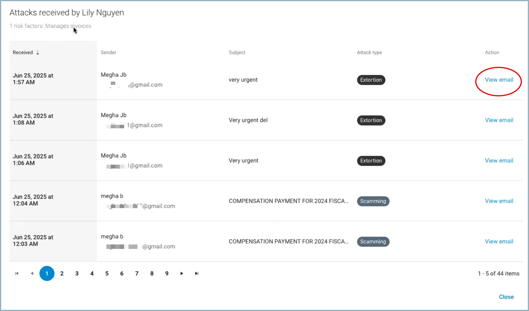Open page 5 of results
This screenshot has height=311, width=529.
pyautogui.click(x=107, y=273)
